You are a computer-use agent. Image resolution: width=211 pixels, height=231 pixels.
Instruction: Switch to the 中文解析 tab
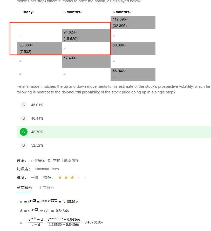point(46,188)
